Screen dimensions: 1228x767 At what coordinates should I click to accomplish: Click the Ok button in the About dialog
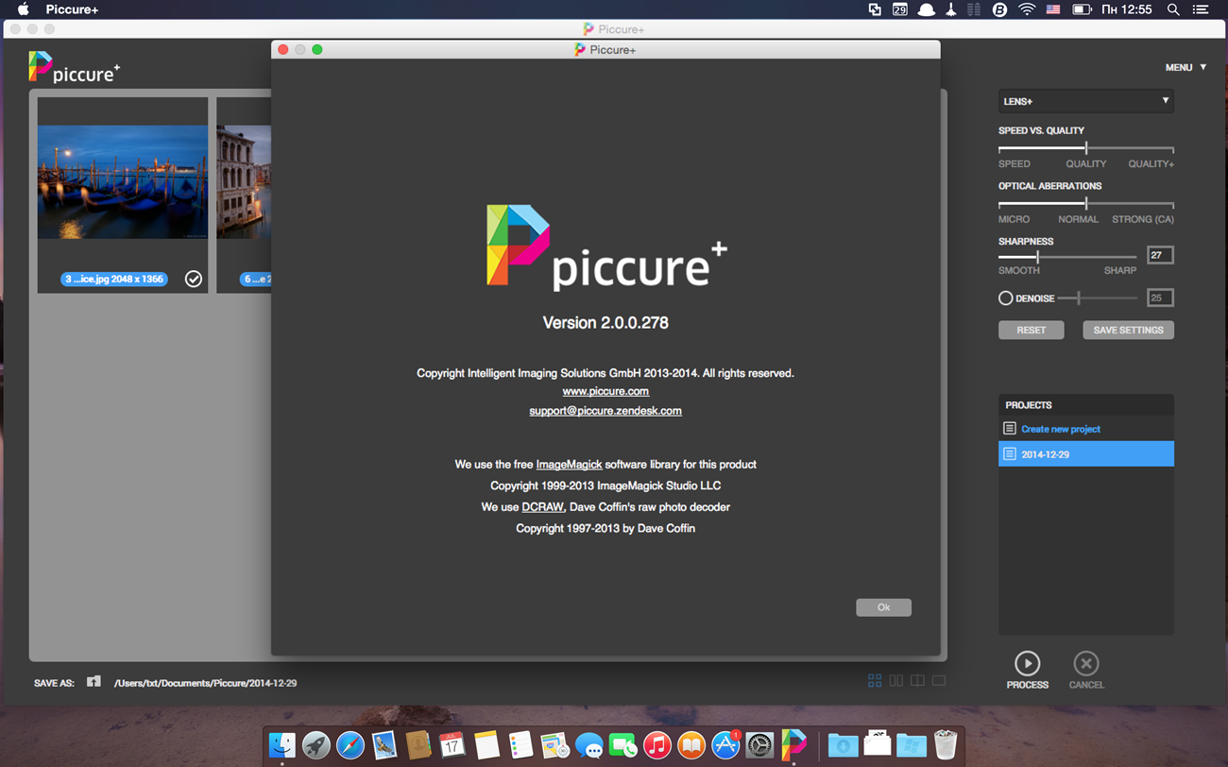click(x=883, y=607)
